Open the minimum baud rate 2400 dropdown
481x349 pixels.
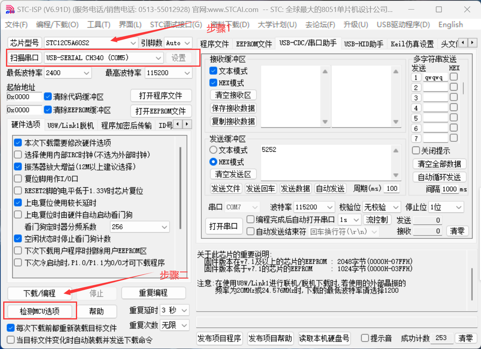(87, 73)
